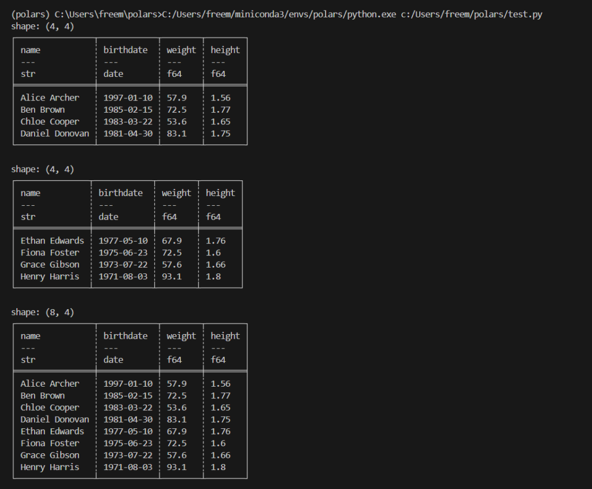Click weight value 83.1 in first table
The height and width of the screenshot is (489, 592).
177,134
